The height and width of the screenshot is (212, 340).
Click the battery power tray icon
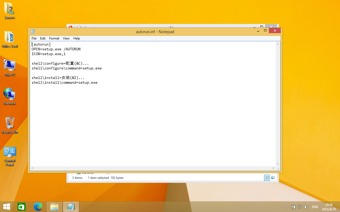(x=294, y=207)
